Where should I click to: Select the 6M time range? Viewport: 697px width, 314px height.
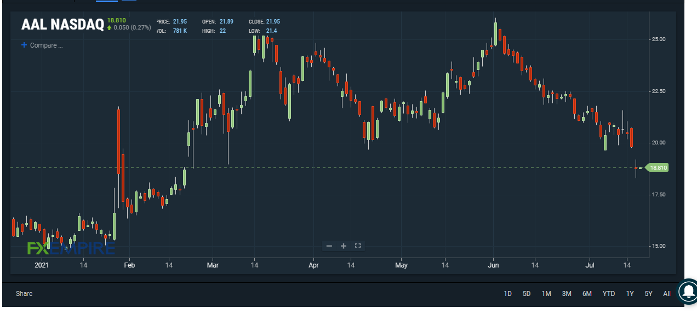tap(587, 294)
